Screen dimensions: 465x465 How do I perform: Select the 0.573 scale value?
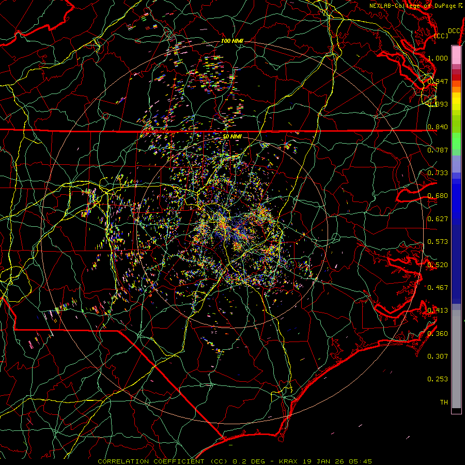438,242
